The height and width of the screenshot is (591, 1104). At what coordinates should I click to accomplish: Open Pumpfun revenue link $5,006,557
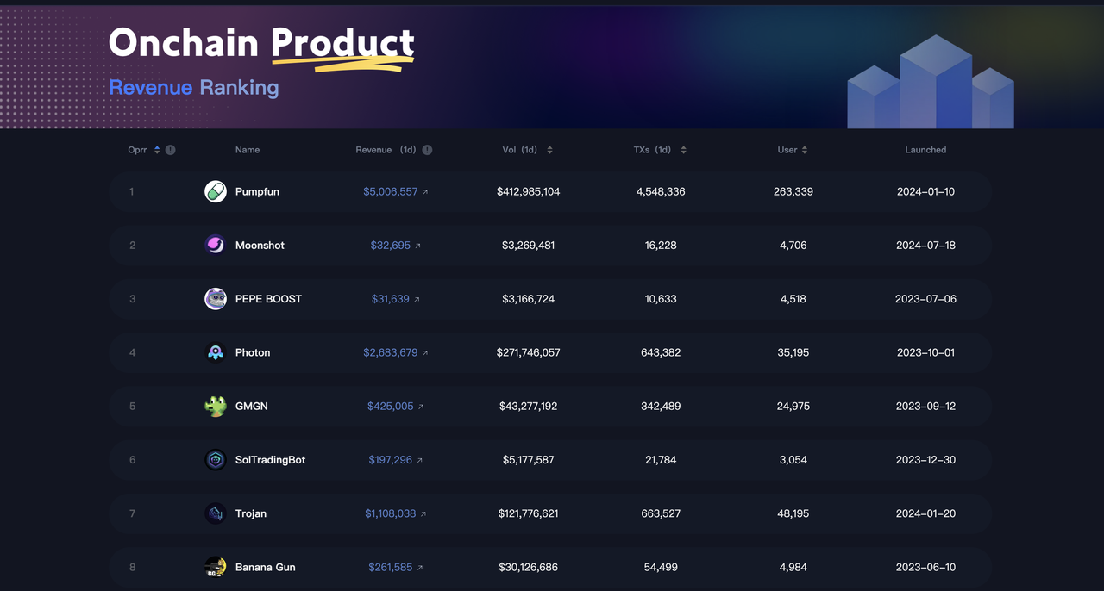click(390, 191)
